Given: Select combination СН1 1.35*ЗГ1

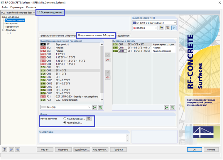Looking at the screenshot, I should point(70,54).
